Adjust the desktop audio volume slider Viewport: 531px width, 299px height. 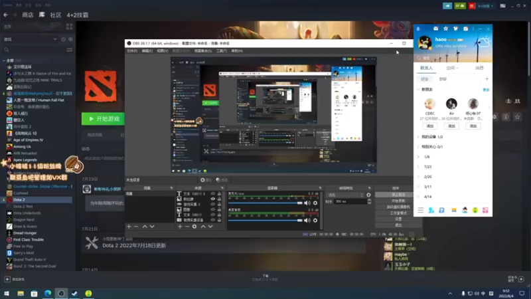265,221
